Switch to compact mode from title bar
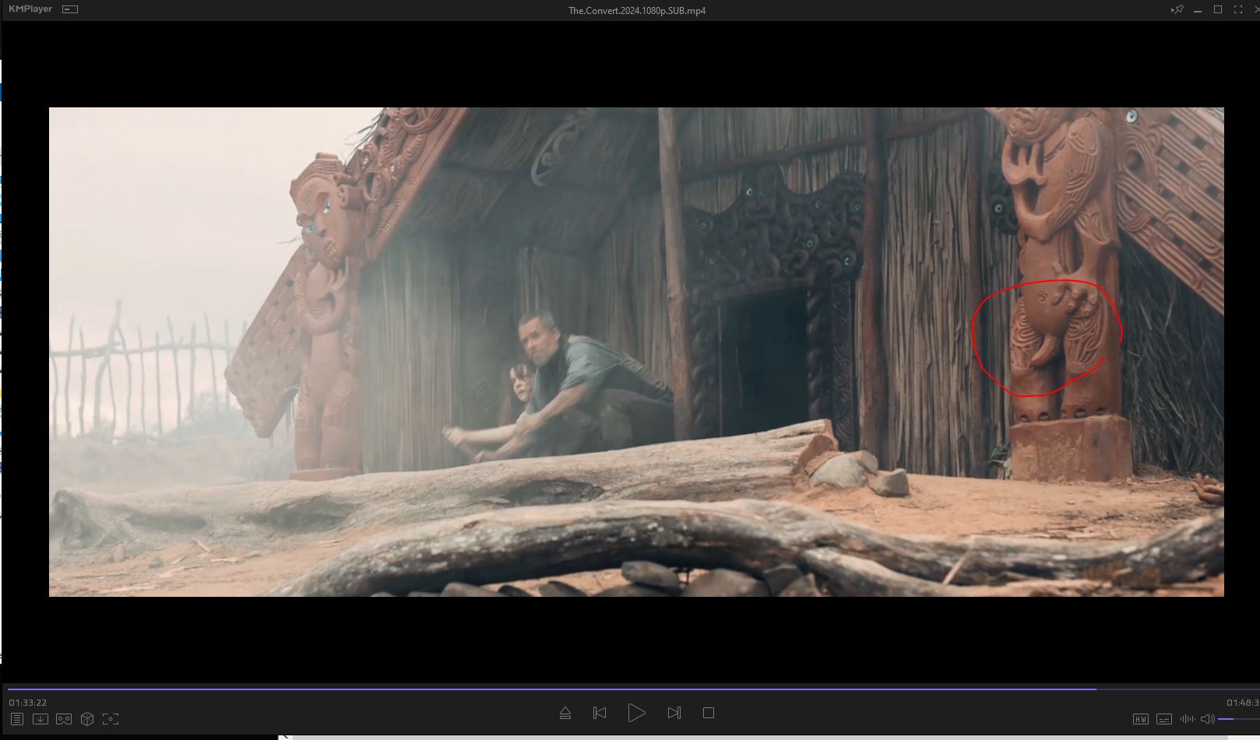Viewport: 1260px width, 740px height. [x=70, y=9]
